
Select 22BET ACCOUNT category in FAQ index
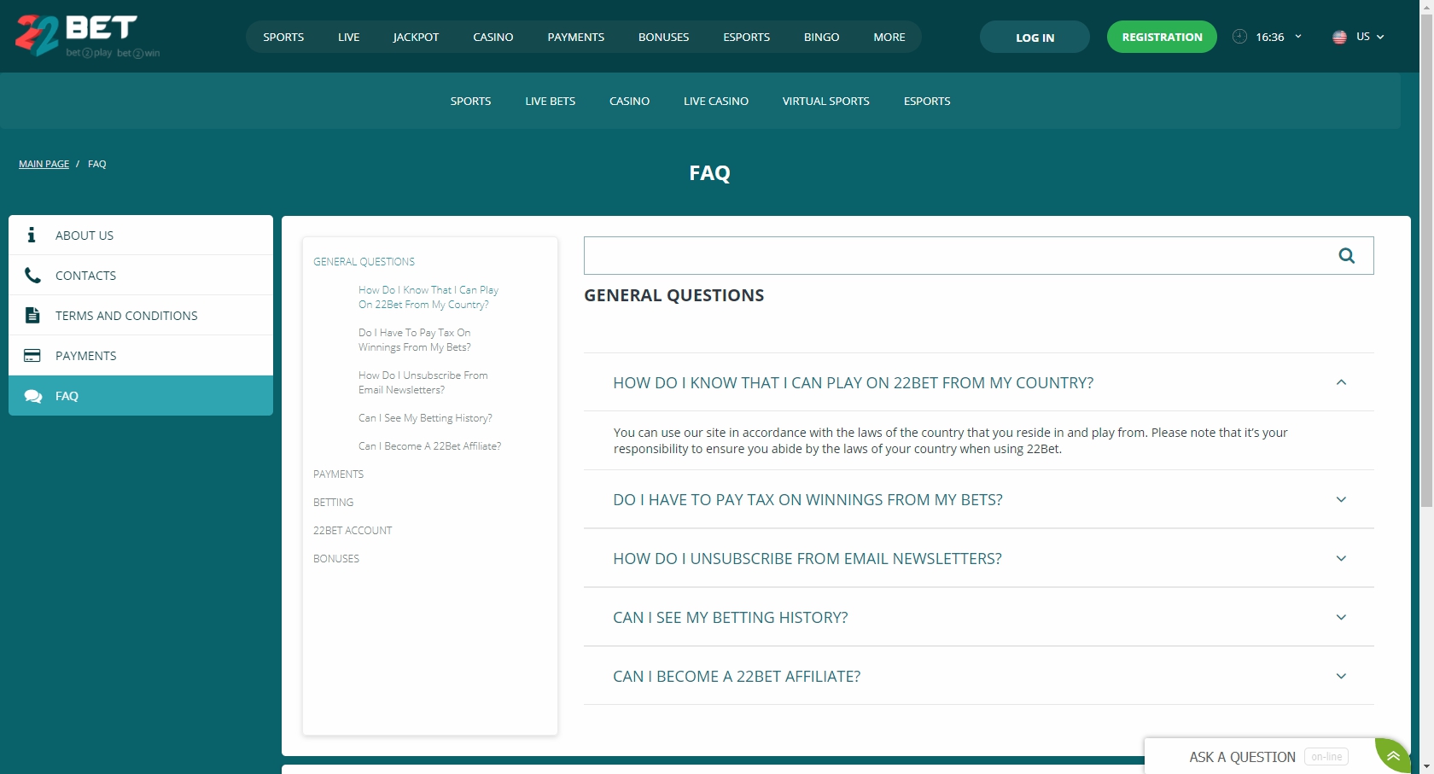point(353,531)
